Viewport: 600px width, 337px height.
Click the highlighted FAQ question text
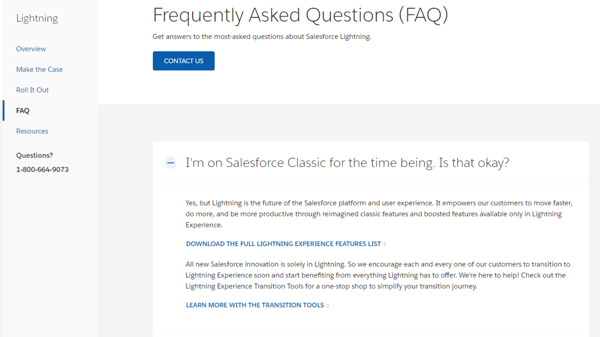[347, 162]
